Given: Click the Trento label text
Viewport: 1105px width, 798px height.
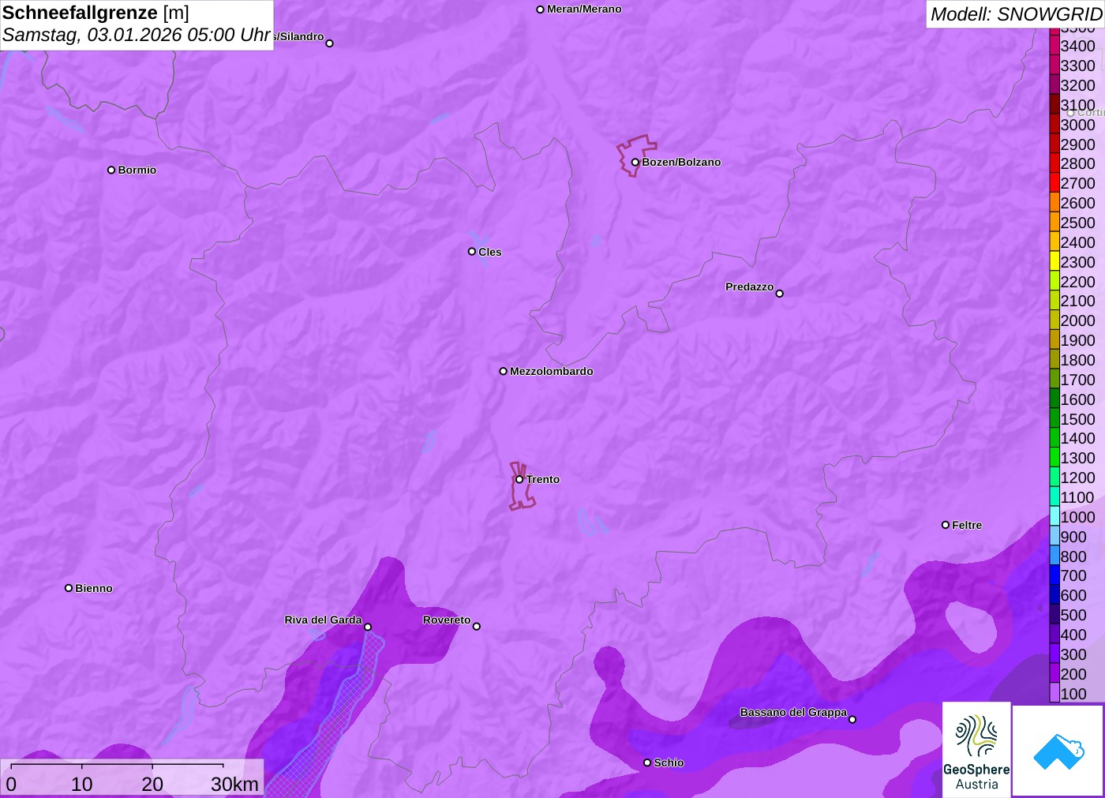Looking at the screenshot, I should (543, 479).
